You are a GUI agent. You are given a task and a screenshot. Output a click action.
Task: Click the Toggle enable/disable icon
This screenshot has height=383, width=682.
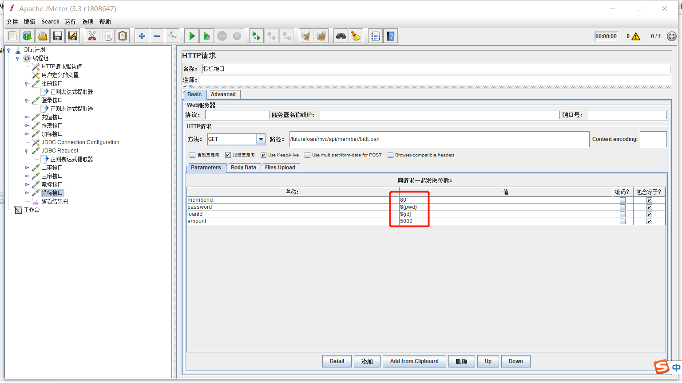(x=172, y=36)
